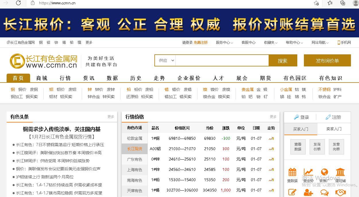Click the 发意向单 button
Screen dimensions: 359x197
coord(336,147)
